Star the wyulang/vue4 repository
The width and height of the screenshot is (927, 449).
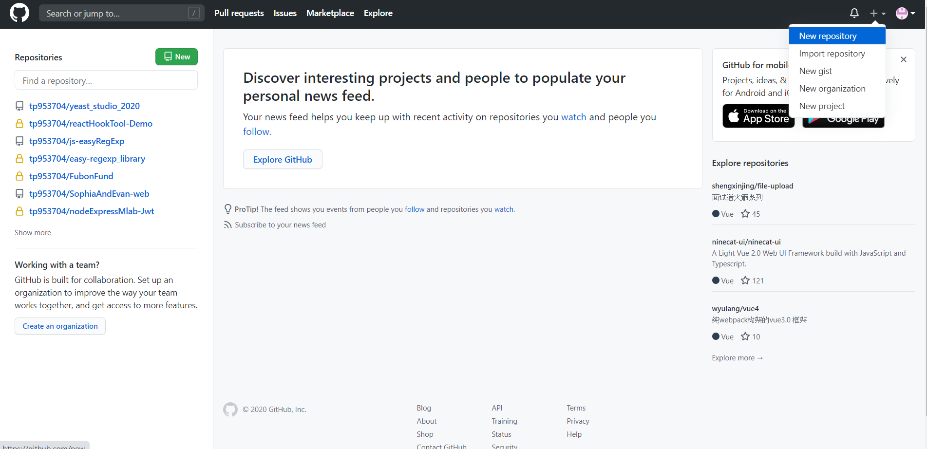[x=745, y=337]
